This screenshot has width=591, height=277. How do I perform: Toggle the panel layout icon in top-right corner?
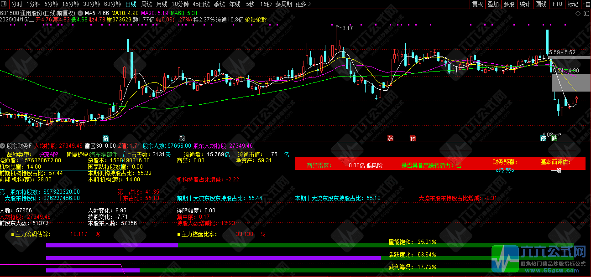[x=587, y=13]
